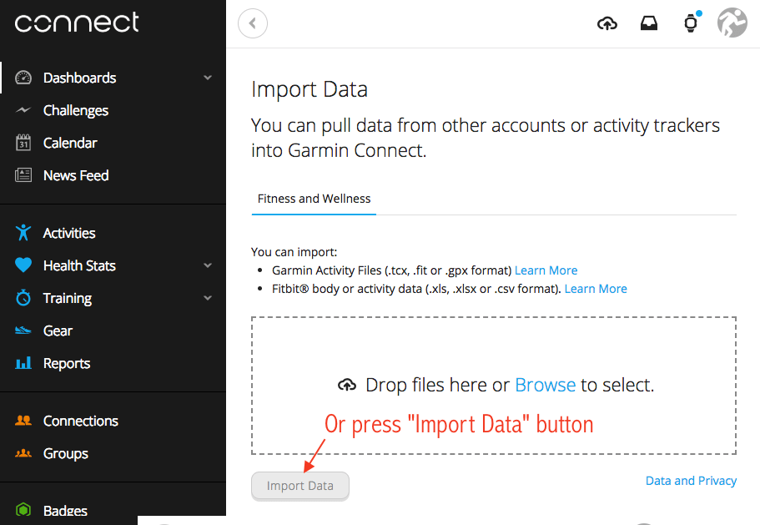760x525 pixels.
Task: Open the user profile avatar
Action: [732, 23]
